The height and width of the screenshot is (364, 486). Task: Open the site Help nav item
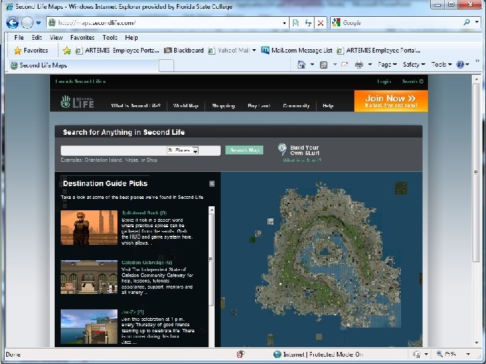(328, 106)
